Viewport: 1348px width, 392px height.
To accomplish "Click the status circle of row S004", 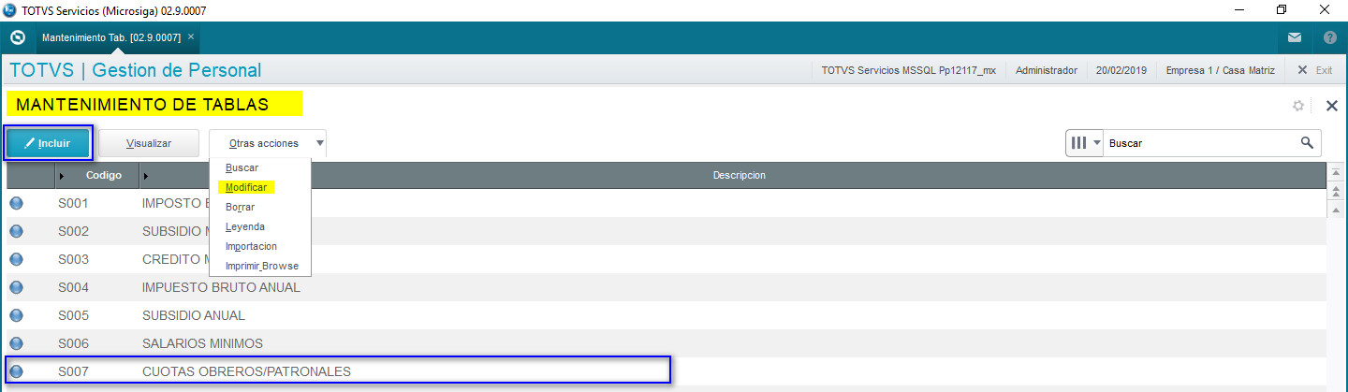I will click(16, 287).
